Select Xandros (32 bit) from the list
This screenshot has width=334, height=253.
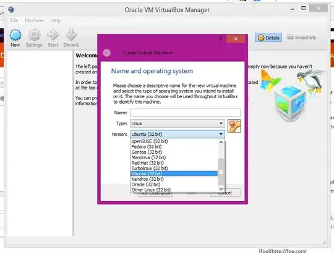click(x=174, y=179)
